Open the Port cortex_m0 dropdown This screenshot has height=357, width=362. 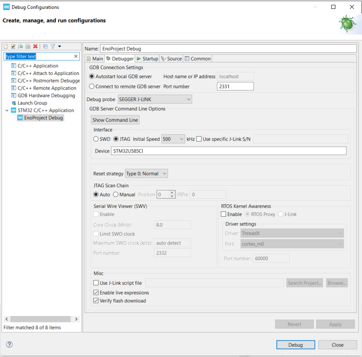292,244
